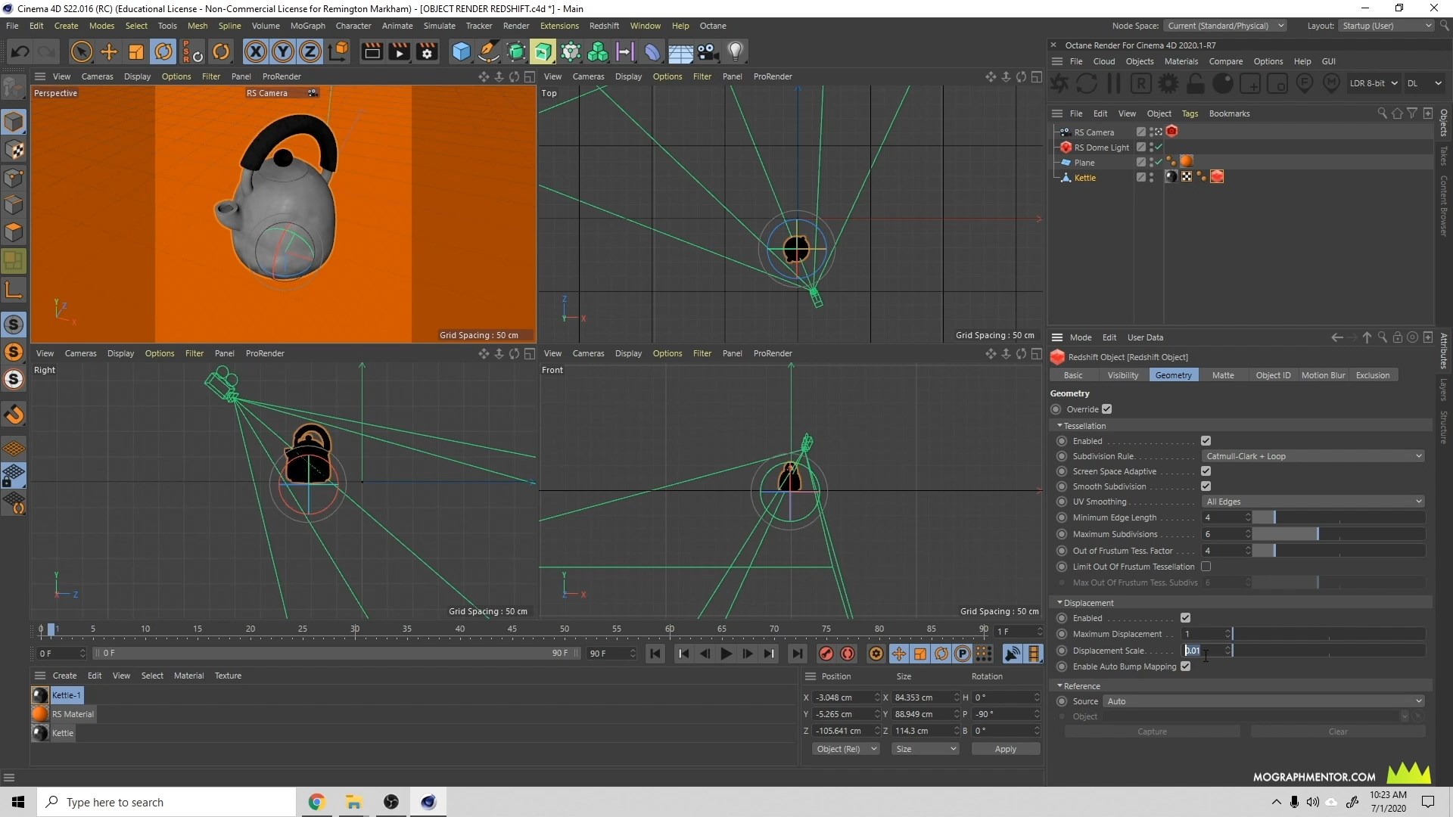Toggle Geometry Override checkbox
The width and height of the screenshot is (1453, 817).
click(1106, 409)
